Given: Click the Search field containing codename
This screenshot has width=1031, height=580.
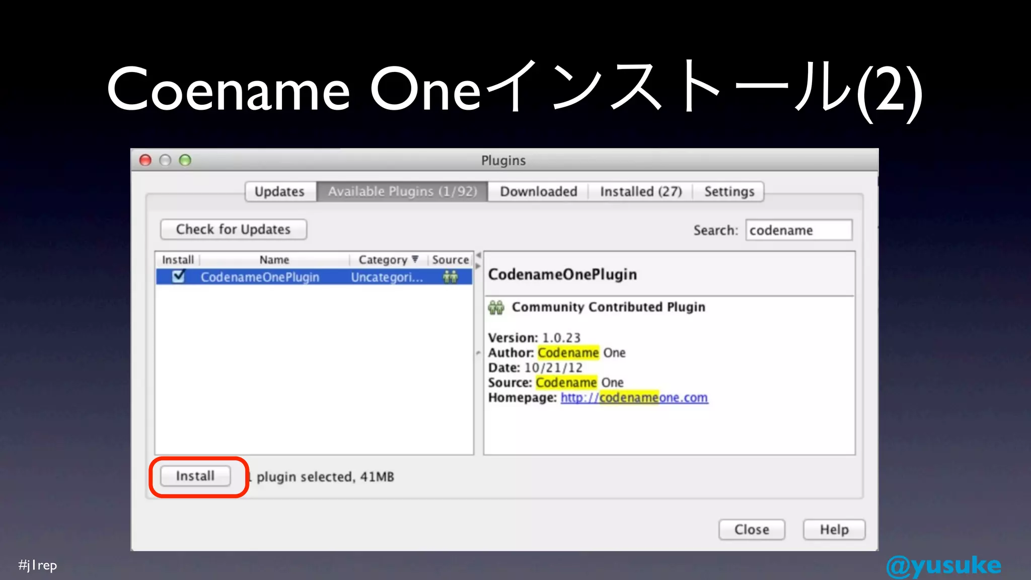Looking at the screenshot, I should pyautogui.click(x=798, y=230).
